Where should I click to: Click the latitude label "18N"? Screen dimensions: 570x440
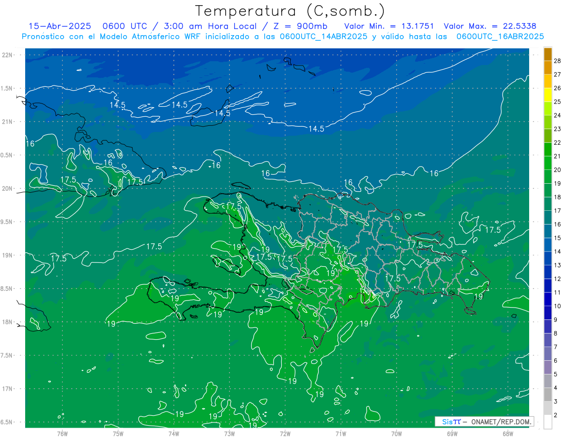pyautogui.click(x=7, y=322)
